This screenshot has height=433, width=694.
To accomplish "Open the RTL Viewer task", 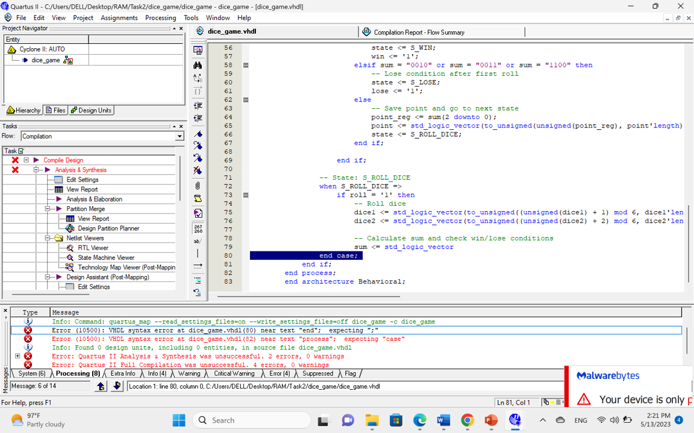I will pyautogui.click(x=93, y=248).
